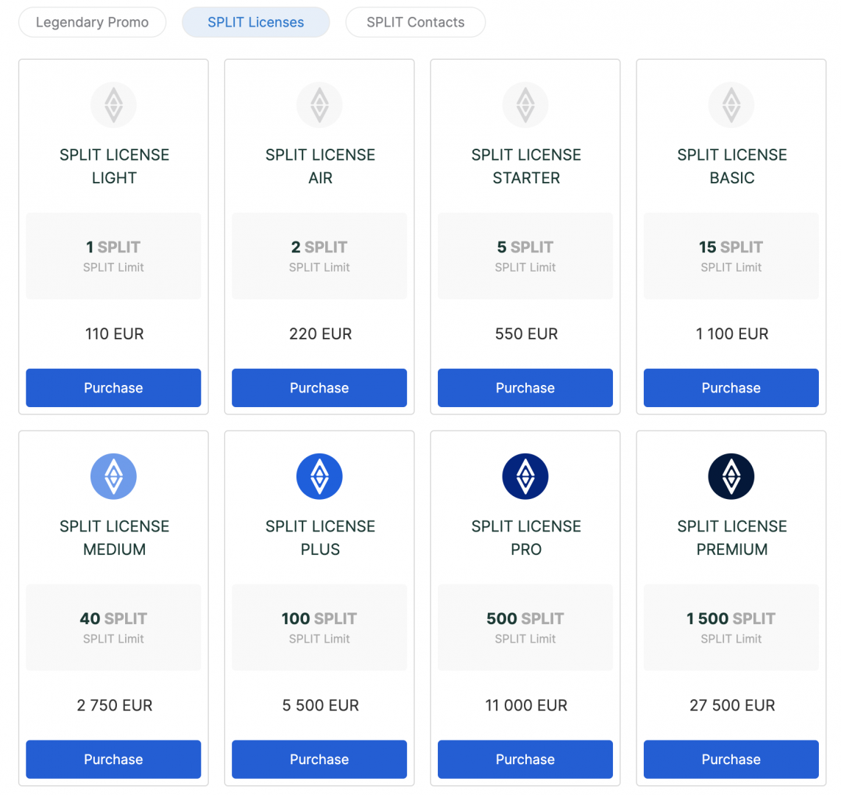Click the 1 500 SPLIT limit box

click(731, 627)
